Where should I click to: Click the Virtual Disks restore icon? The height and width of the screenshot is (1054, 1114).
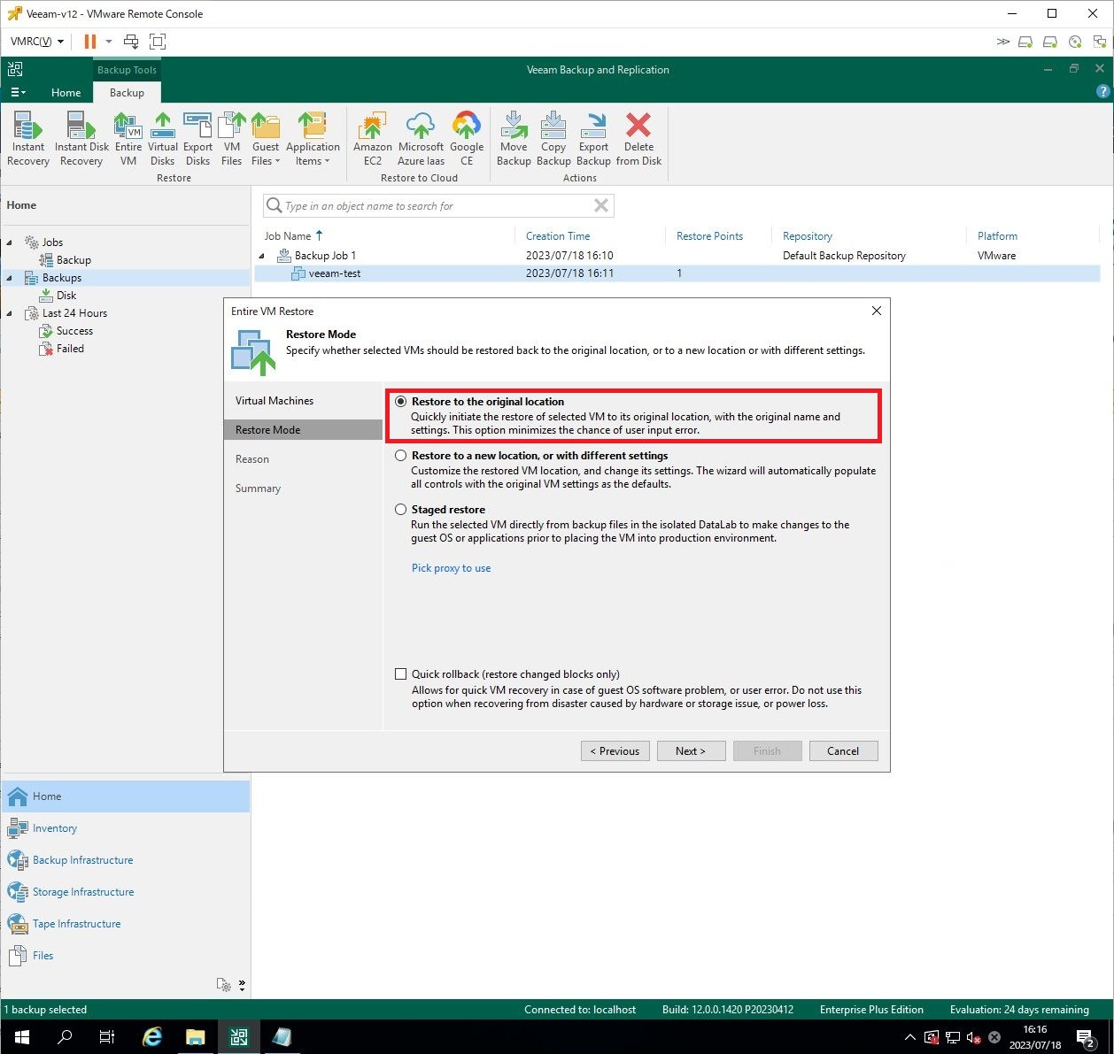coord(163,138)
